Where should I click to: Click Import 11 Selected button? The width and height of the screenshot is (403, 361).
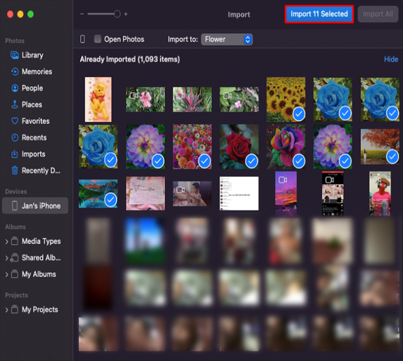319,14
